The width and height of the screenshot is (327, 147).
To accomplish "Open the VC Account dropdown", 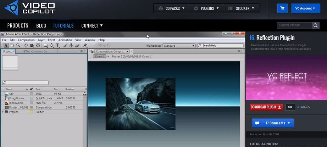I will click(x=305, y=8).
